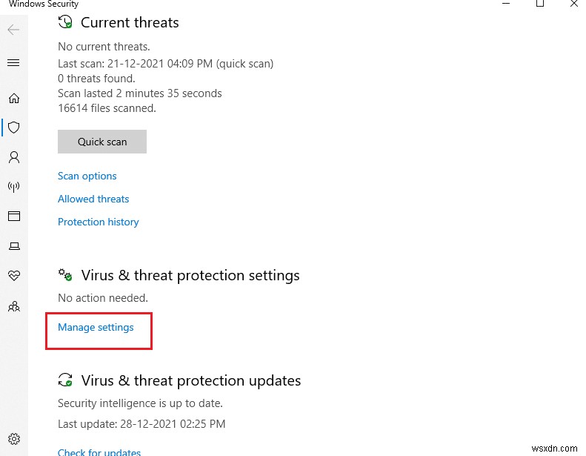Click the Check for updates link
This screenshot has height=456, width=586.
click(99, 452)
